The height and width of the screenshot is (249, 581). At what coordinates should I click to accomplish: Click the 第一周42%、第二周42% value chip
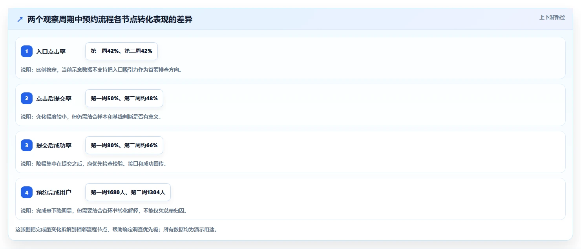tap(121, 51)
